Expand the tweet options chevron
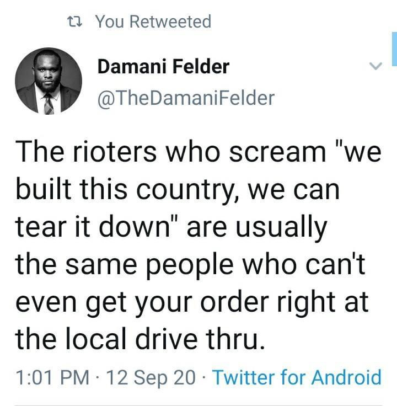 pos(375,66)
